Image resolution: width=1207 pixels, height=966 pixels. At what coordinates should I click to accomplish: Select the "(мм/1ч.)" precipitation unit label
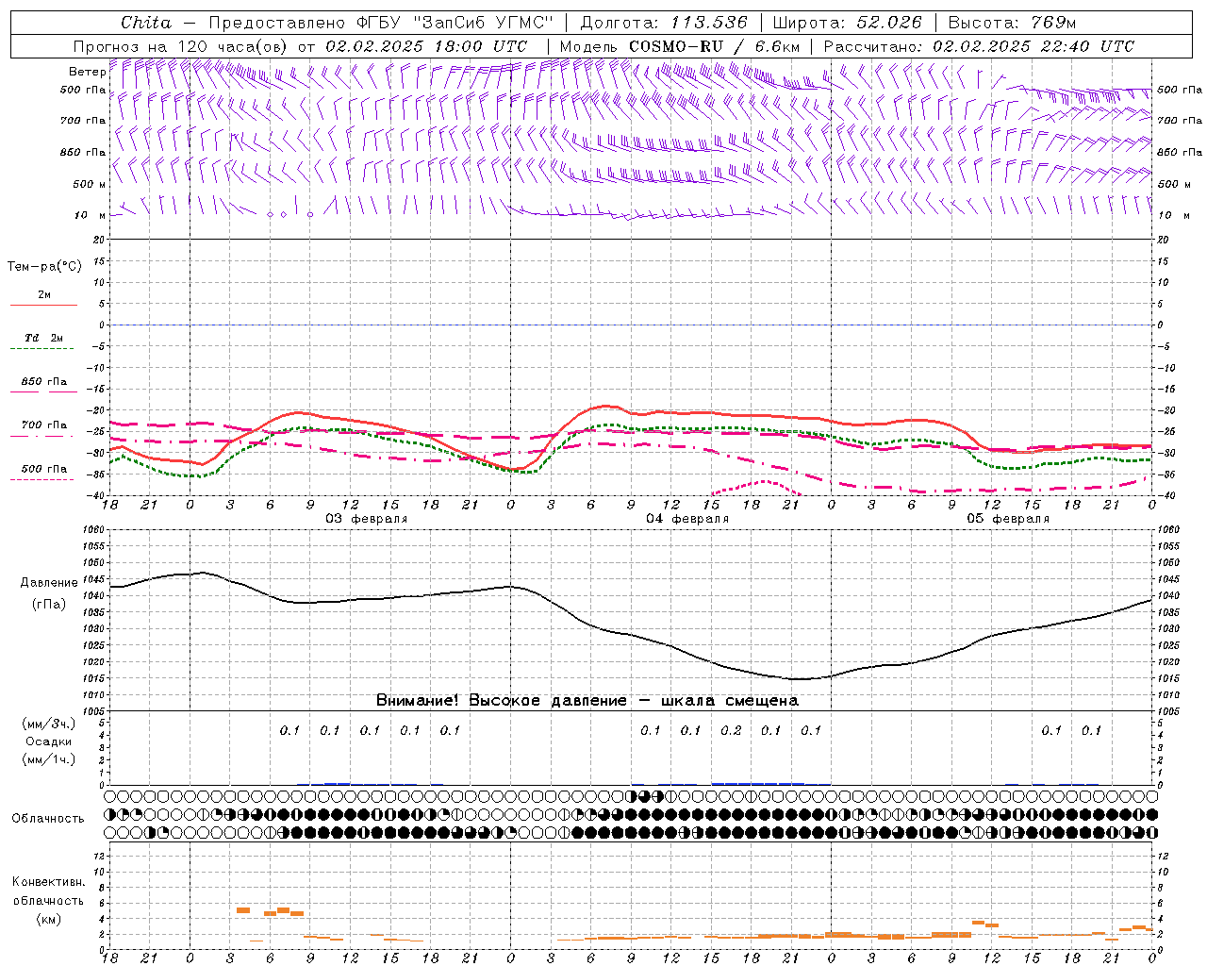click(x=48, y=759)
